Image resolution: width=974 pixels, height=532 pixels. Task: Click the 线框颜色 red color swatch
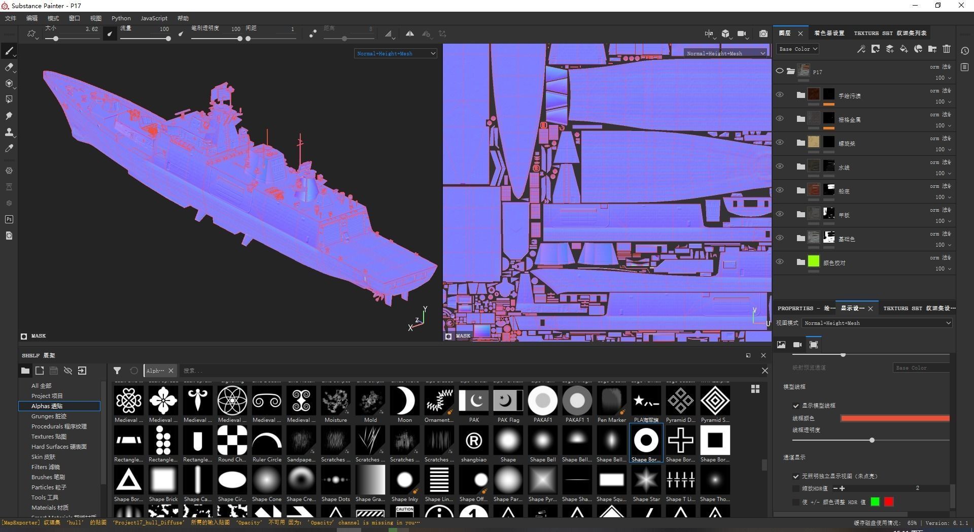point(895,418)
